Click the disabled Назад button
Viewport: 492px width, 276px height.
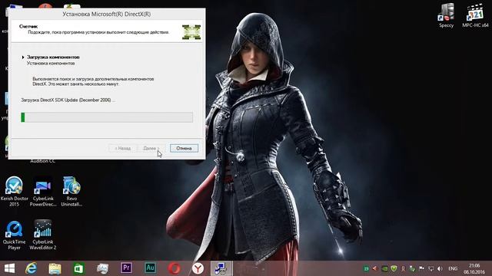coord(123,148)
